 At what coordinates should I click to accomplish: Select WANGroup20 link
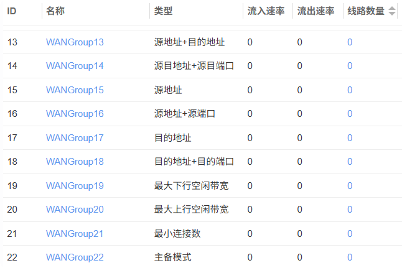coord(75,210)
